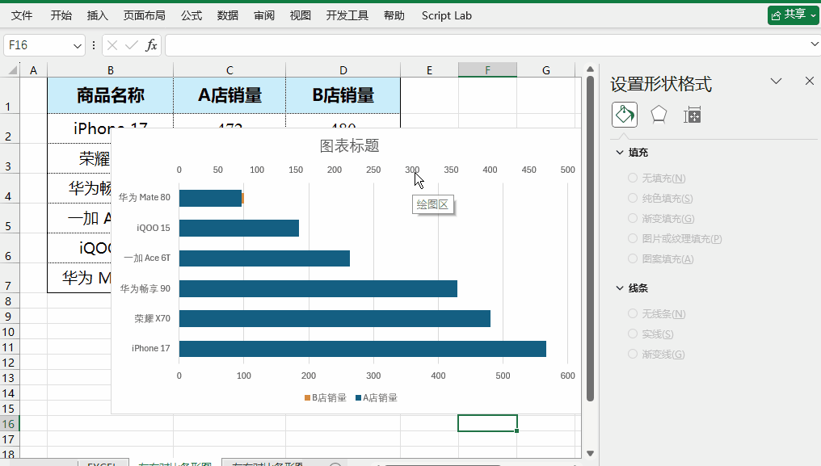This screenshot has height=466, width=821.
Task: Select the iPhone 17 blue bar
Action: [362, 349]
